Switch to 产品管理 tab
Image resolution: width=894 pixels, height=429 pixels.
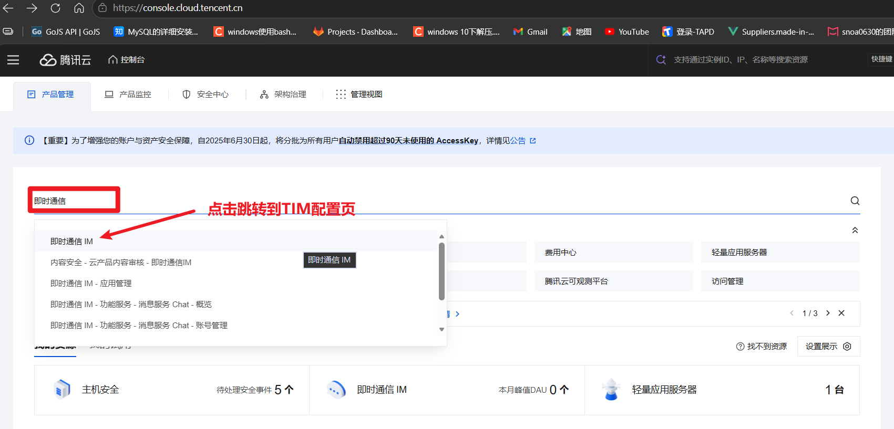51,95
